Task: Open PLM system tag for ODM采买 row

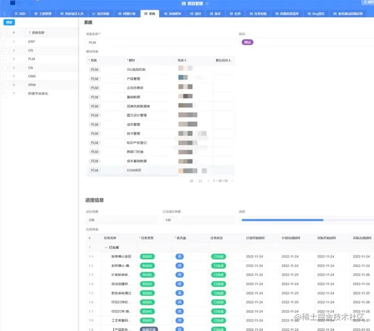Action: click(x=94, y=170)
